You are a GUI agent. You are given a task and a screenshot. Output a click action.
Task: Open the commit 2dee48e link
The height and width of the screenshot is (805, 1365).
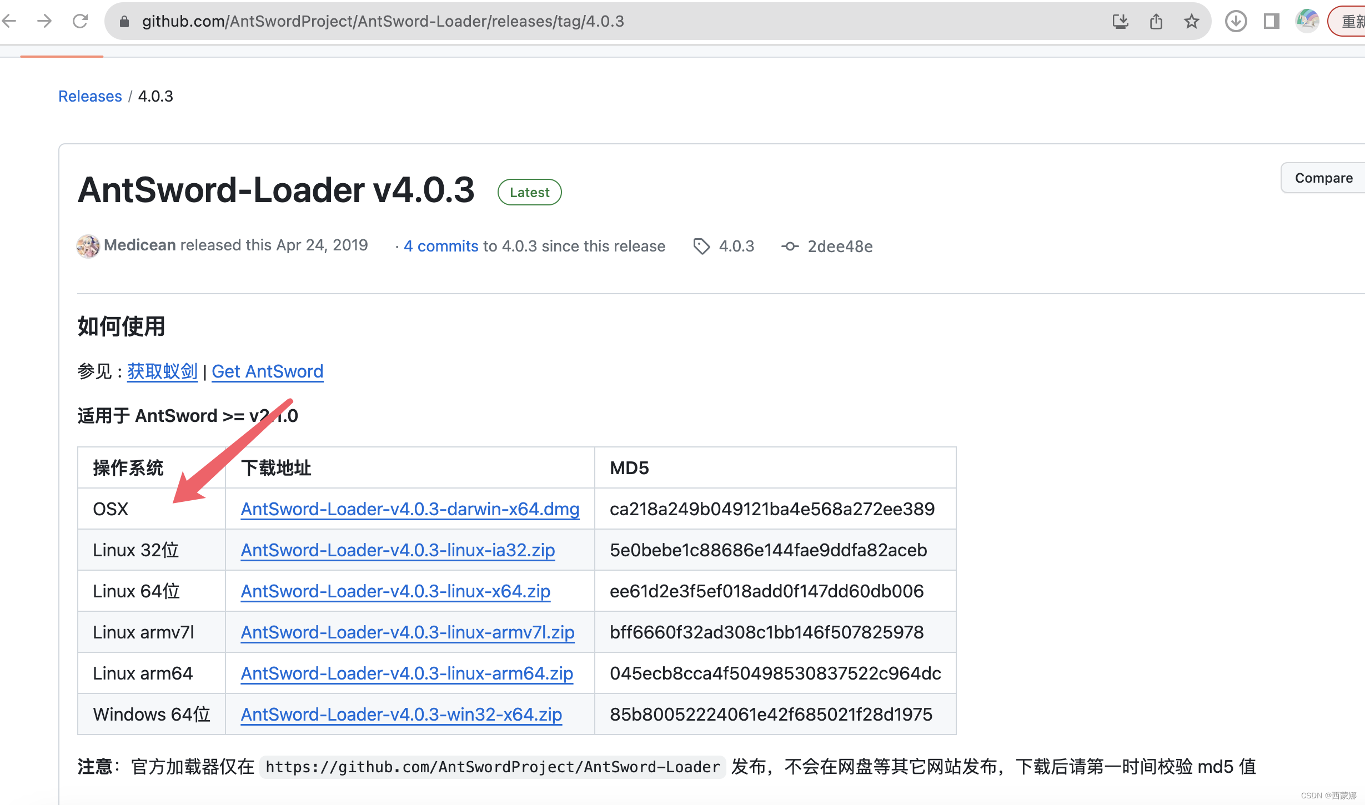pos(840,246)
